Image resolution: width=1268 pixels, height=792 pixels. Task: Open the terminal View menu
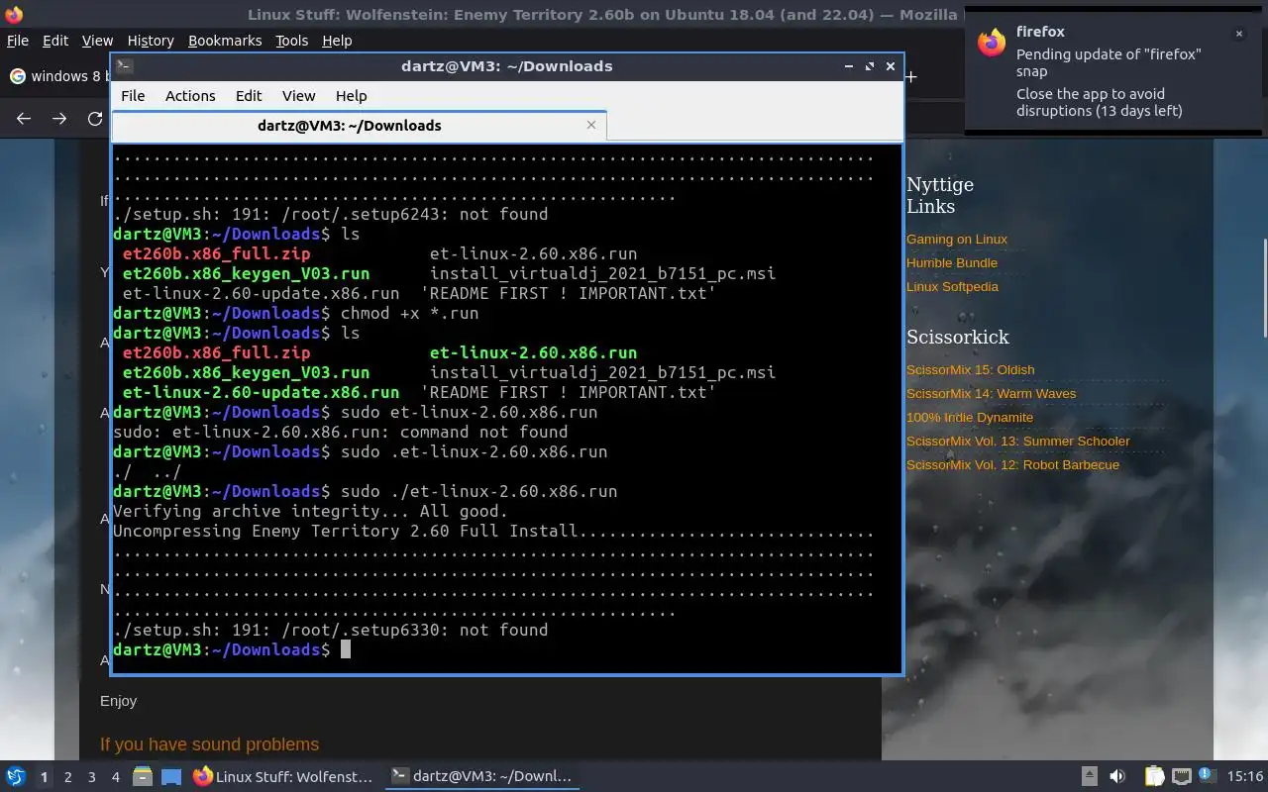298,96
